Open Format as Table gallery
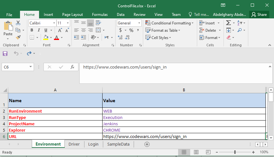Image resolution: width=274 pixels, height=157 pixels. (163, 30)
